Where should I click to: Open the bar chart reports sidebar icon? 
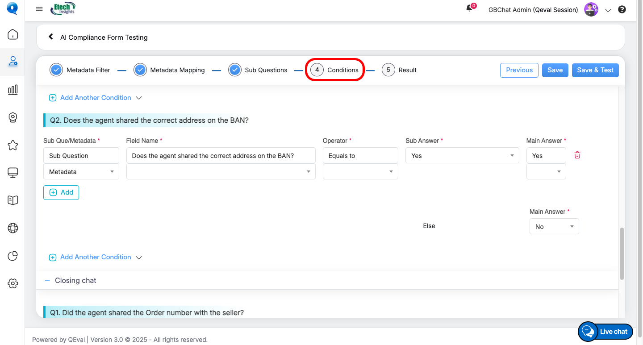(13, 90)
